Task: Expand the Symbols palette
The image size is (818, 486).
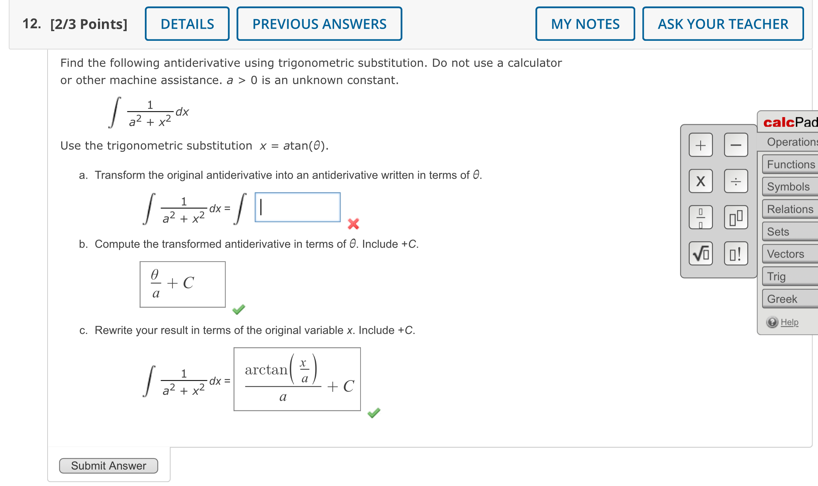Action: (x=788, y=186)
